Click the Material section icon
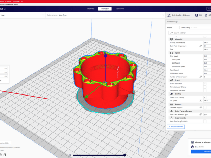The image size is (211, 158). (x=172, y=39)
